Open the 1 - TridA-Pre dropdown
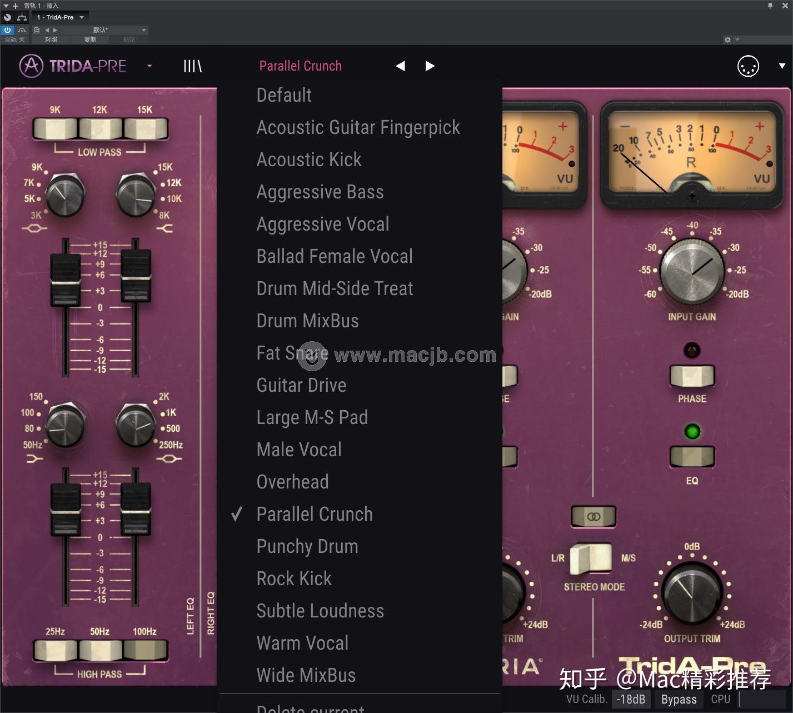The height and width of the screenshot is (713, 793). [x=58, y=17]
